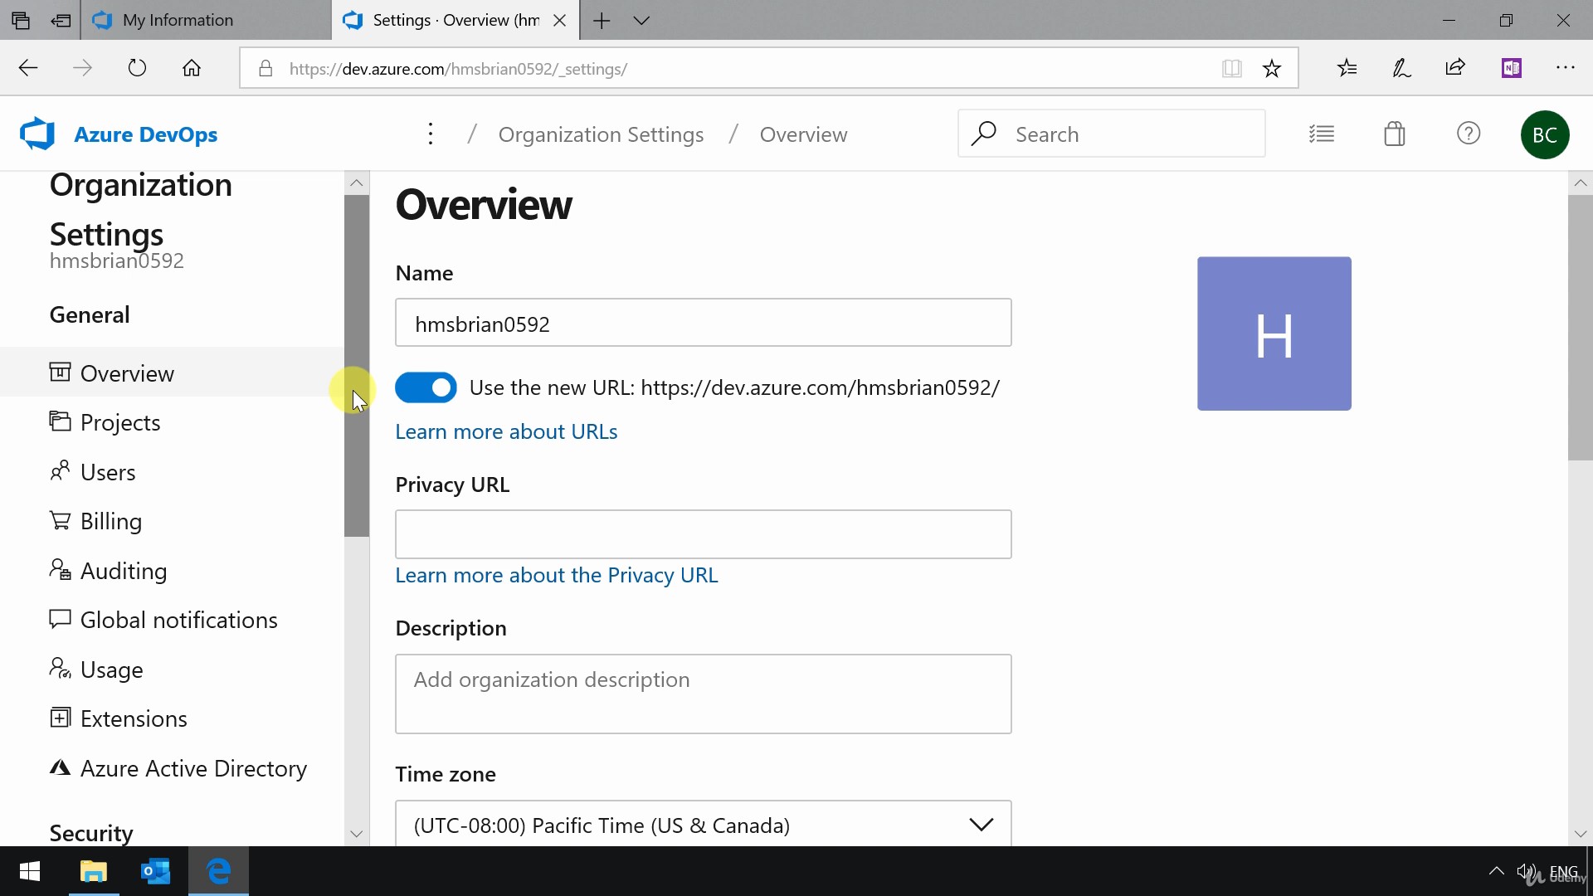Click the organization H avatar image
This screenshot has height=896, width=1593.
1274,334
